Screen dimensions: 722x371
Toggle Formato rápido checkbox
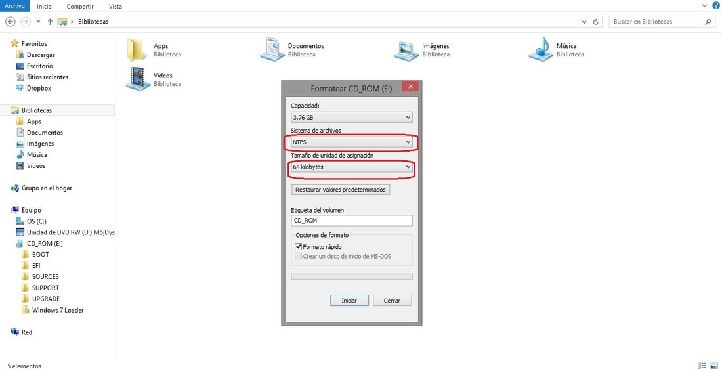299,247
